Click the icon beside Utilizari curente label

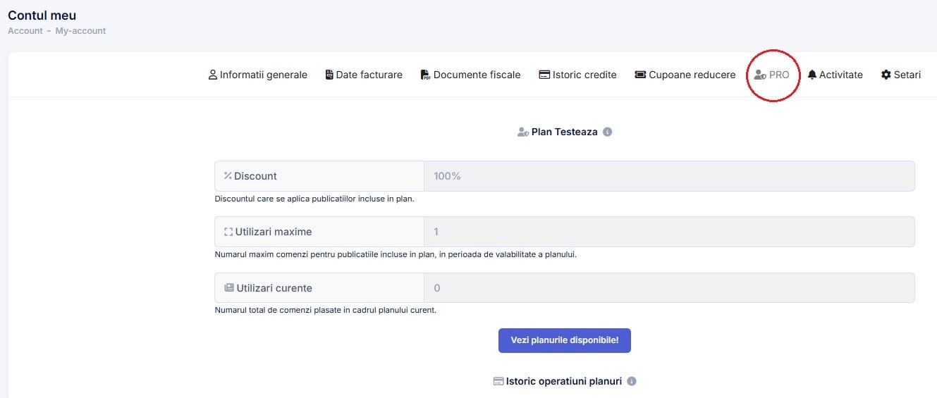(228, 288)
